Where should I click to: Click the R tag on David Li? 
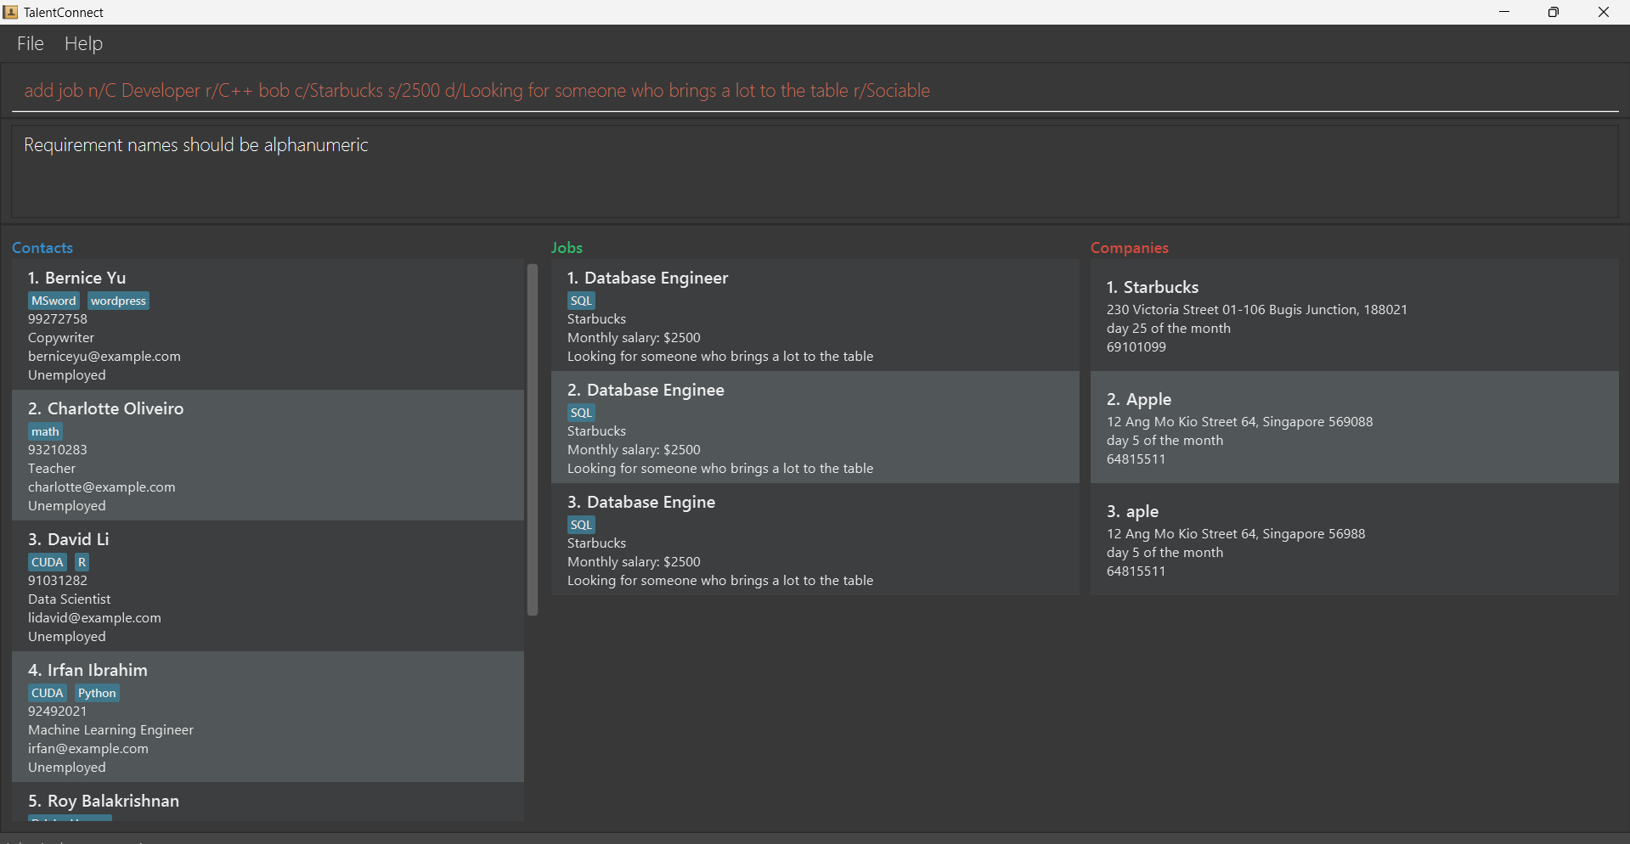coord(82,562)
